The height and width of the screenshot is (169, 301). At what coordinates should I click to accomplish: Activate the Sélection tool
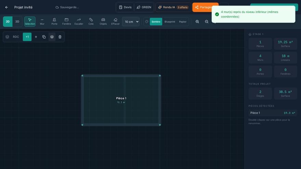tap(30, 22)
